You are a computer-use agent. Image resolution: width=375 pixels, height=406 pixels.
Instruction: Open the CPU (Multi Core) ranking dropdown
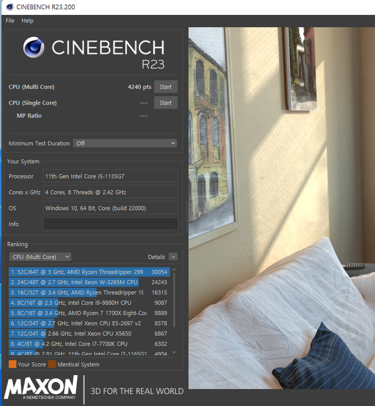(41, 257)
